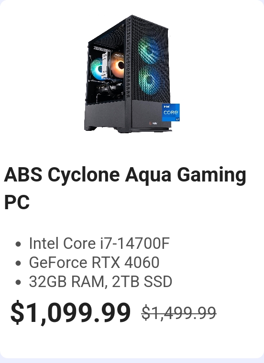The width and height of the screenshot is (264, 363).
Task: Click the bullet before GeForce RTX 4060
Action: point(18,263)
